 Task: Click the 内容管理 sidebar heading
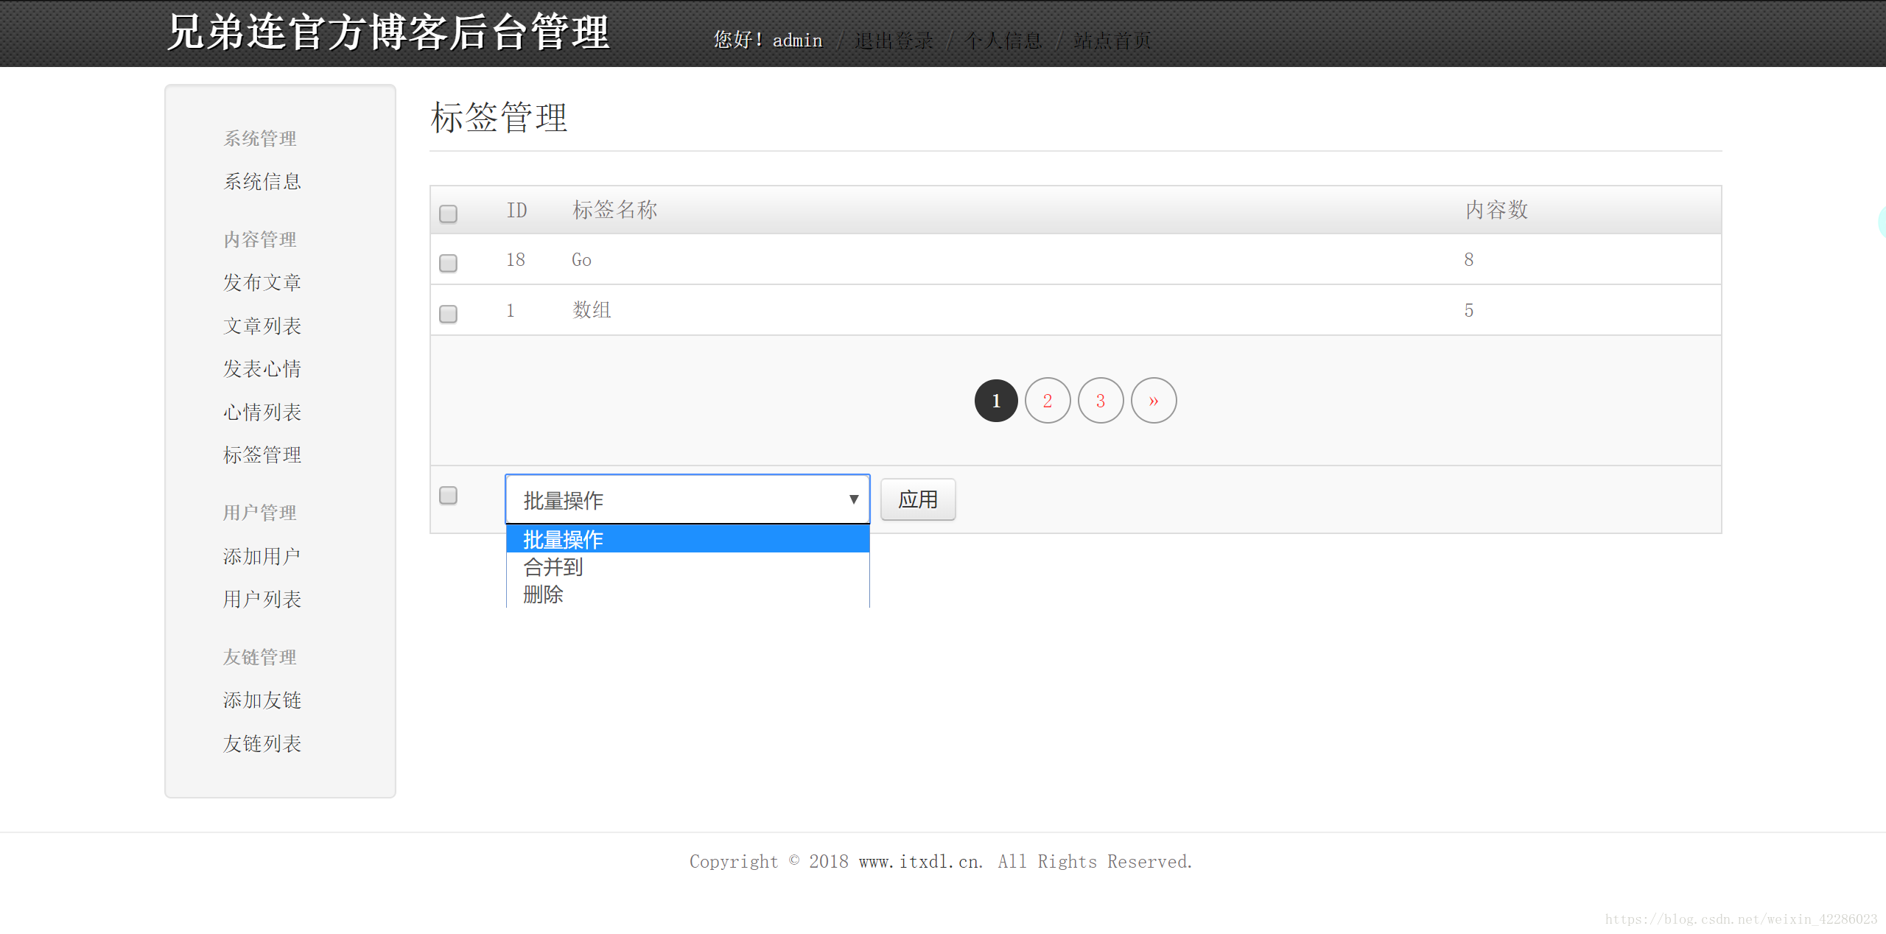click(x=260, y=239)
